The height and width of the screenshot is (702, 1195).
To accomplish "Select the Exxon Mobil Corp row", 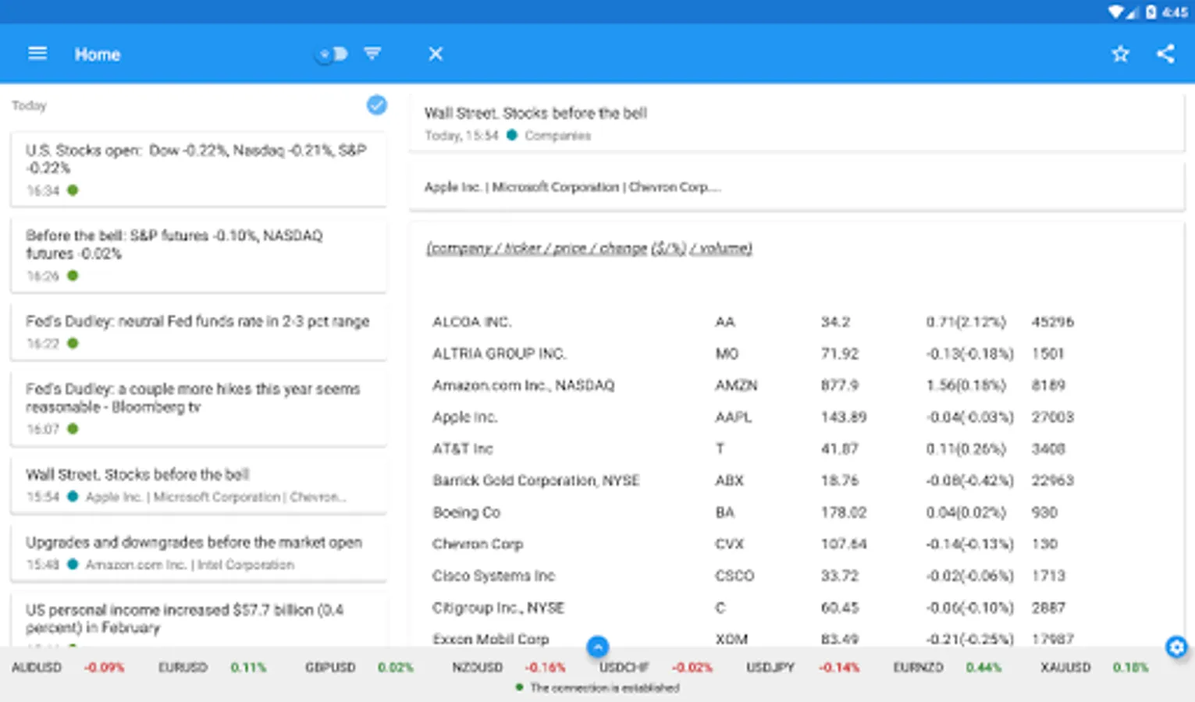I will coord(753,639).
